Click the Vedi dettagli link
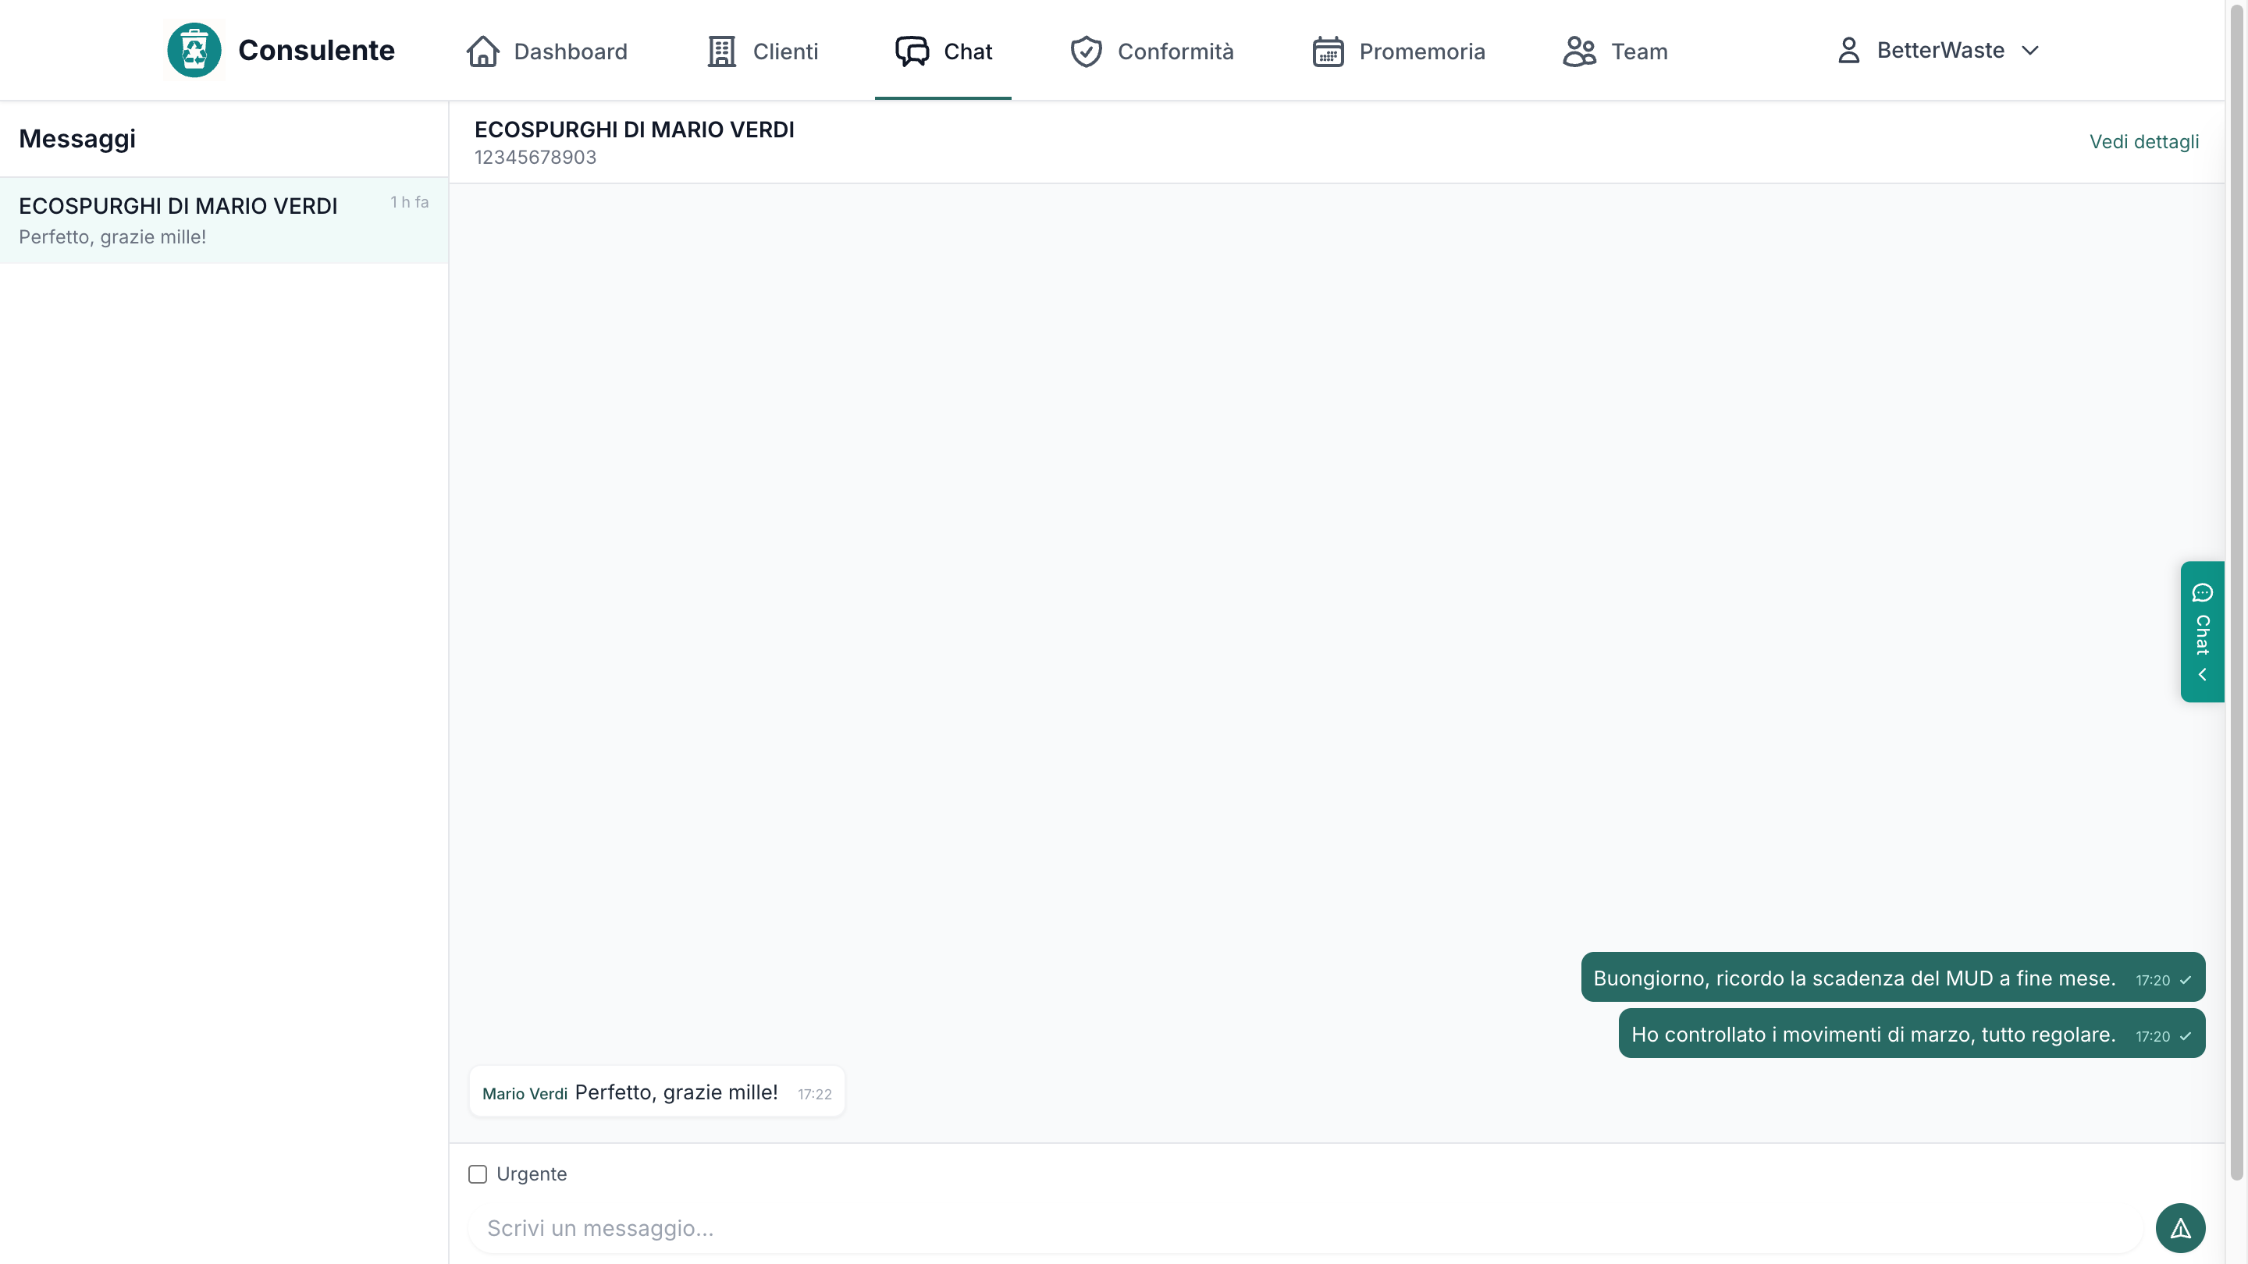The width and height of the screenshot is (2248, 1264). click(x=2143, y=141)
